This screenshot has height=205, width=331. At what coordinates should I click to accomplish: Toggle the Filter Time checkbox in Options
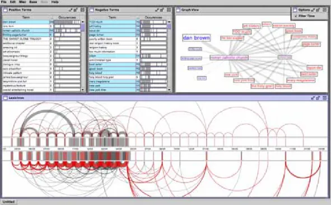pos(296,16)
